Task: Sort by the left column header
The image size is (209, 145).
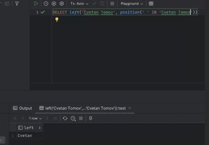Action: pos(29,128)
